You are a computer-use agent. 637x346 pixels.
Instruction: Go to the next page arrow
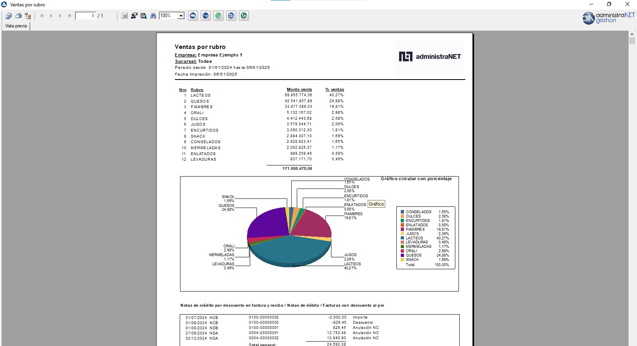tap(60, 16)
